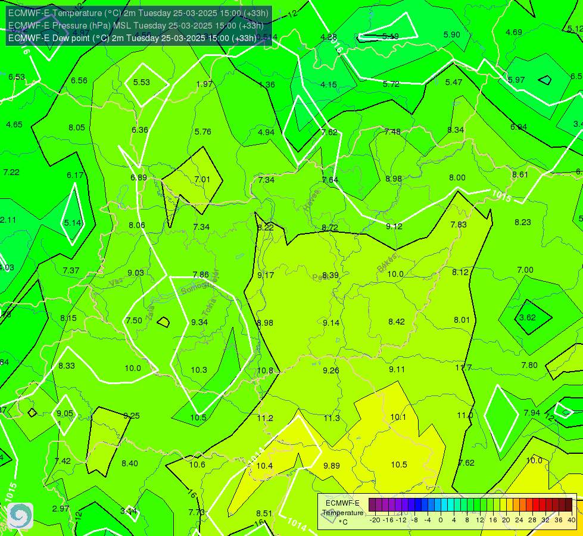Click the 24 tick label on the scale
The image size is (583, 536).
519,520
